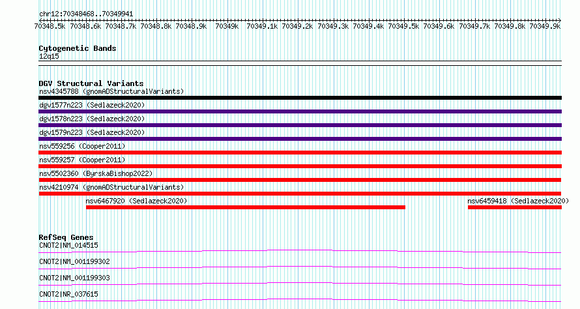Click the nsv559256 Cooper2011 label
The image size is (580, 309).
pyautogui.click(x=82, y=146)
